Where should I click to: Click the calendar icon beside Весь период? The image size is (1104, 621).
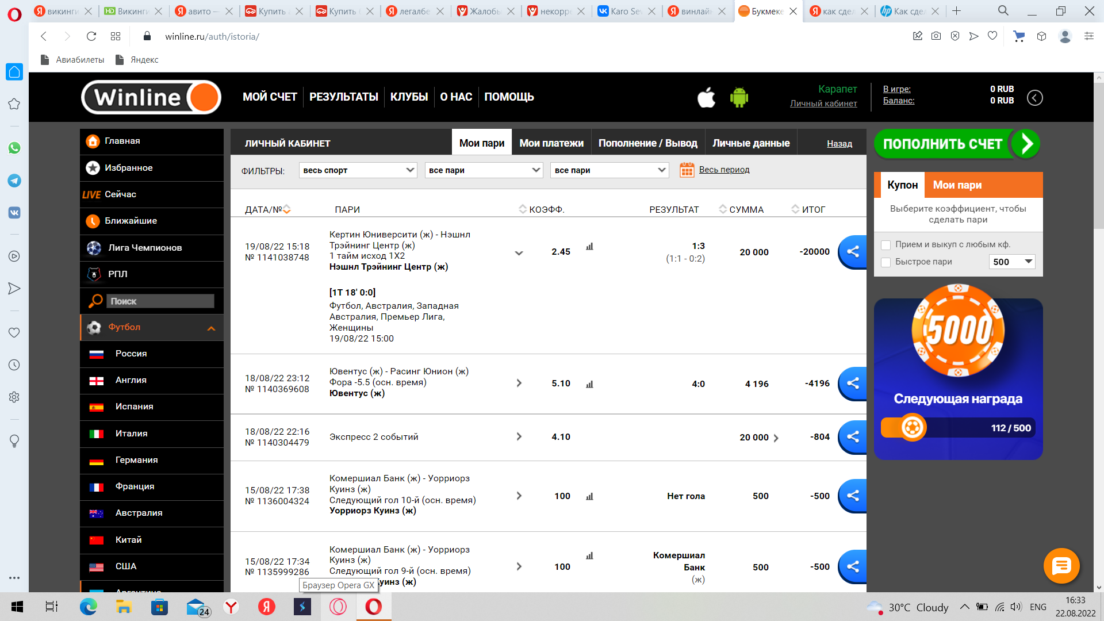coord(687,170)
